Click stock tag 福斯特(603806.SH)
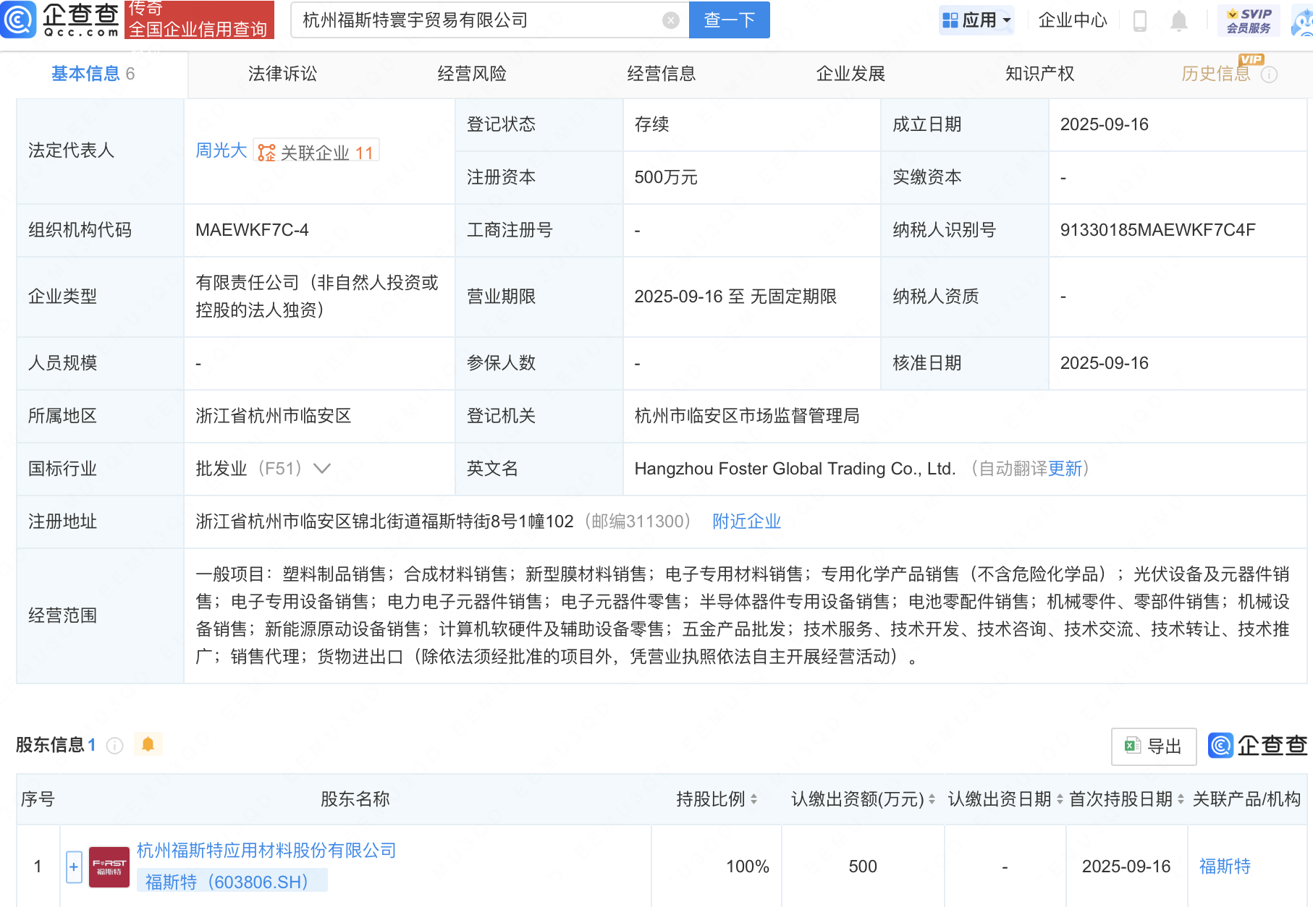1313x907 pixels. pos(232,882)
